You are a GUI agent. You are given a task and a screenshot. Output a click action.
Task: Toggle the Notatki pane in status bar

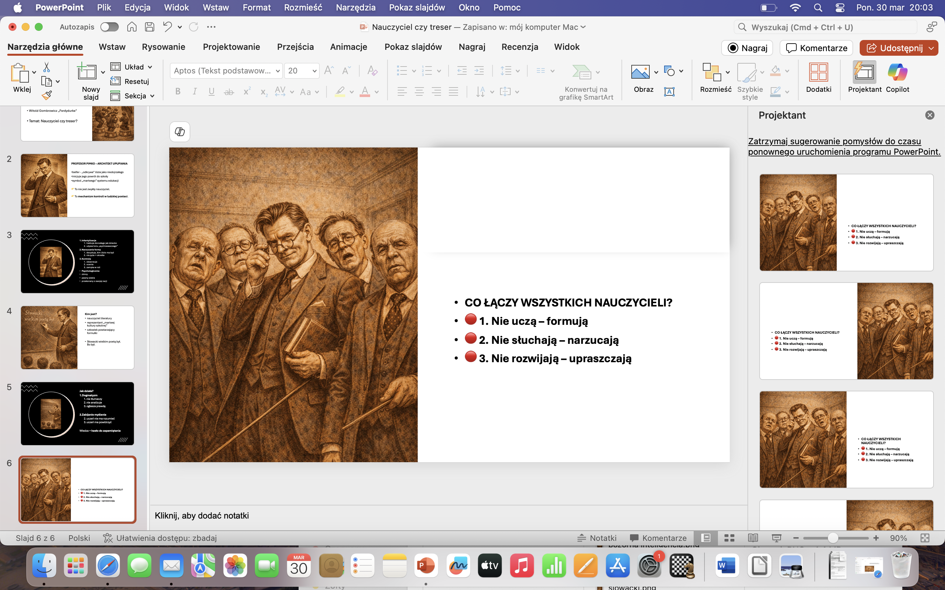pyautogui.click(x=597, y=538)
